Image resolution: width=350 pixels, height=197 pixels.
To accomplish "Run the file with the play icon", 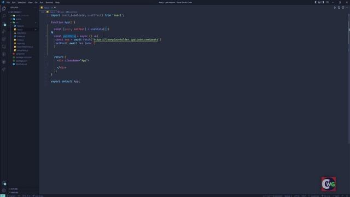I will 335,8.
